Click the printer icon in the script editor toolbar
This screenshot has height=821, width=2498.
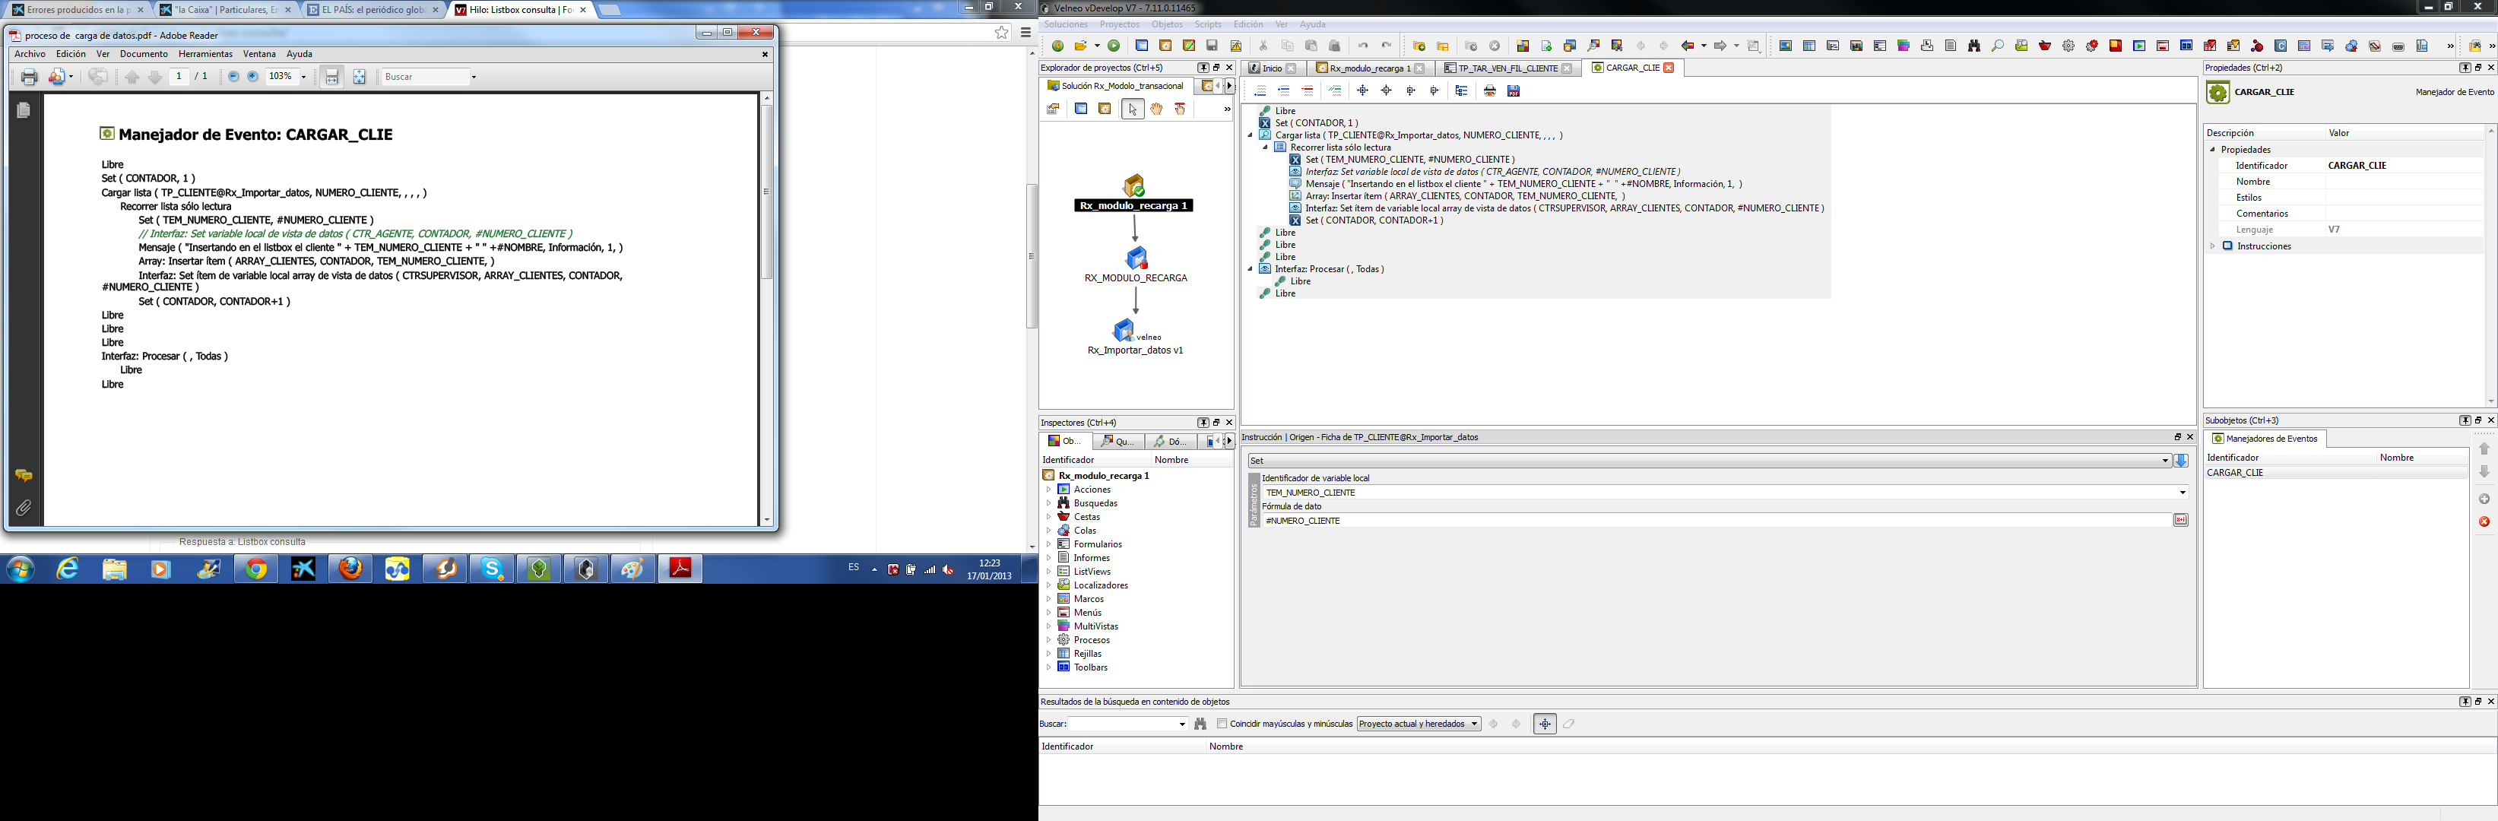[x=1491, y=91]
